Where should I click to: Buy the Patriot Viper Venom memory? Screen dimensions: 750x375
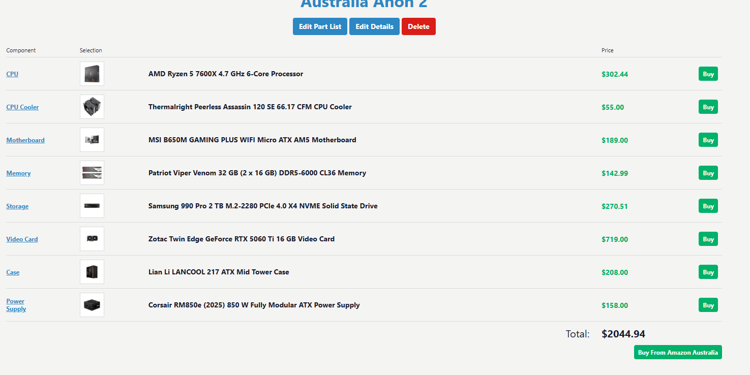(708, 173)
